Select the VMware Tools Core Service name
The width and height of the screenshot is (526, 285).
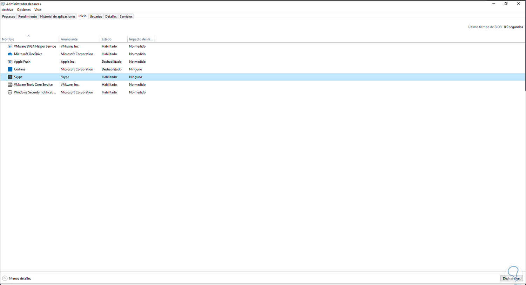point(33,85)
